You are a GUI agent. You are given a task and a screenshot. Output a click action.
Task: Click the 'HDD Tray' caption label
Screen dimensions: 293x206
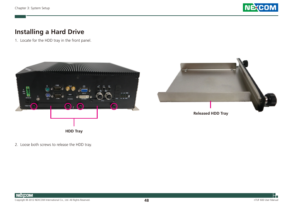tap(74, 131)
